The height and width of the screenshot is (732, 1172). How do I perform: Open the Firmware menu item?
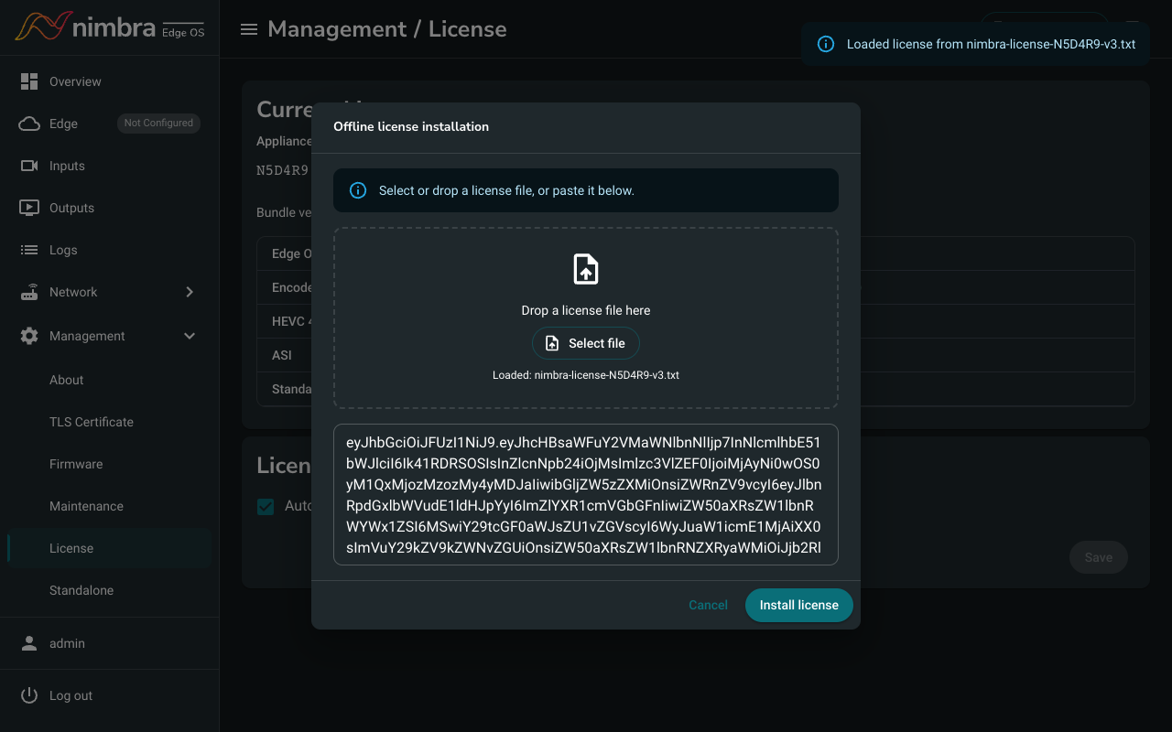76,464
